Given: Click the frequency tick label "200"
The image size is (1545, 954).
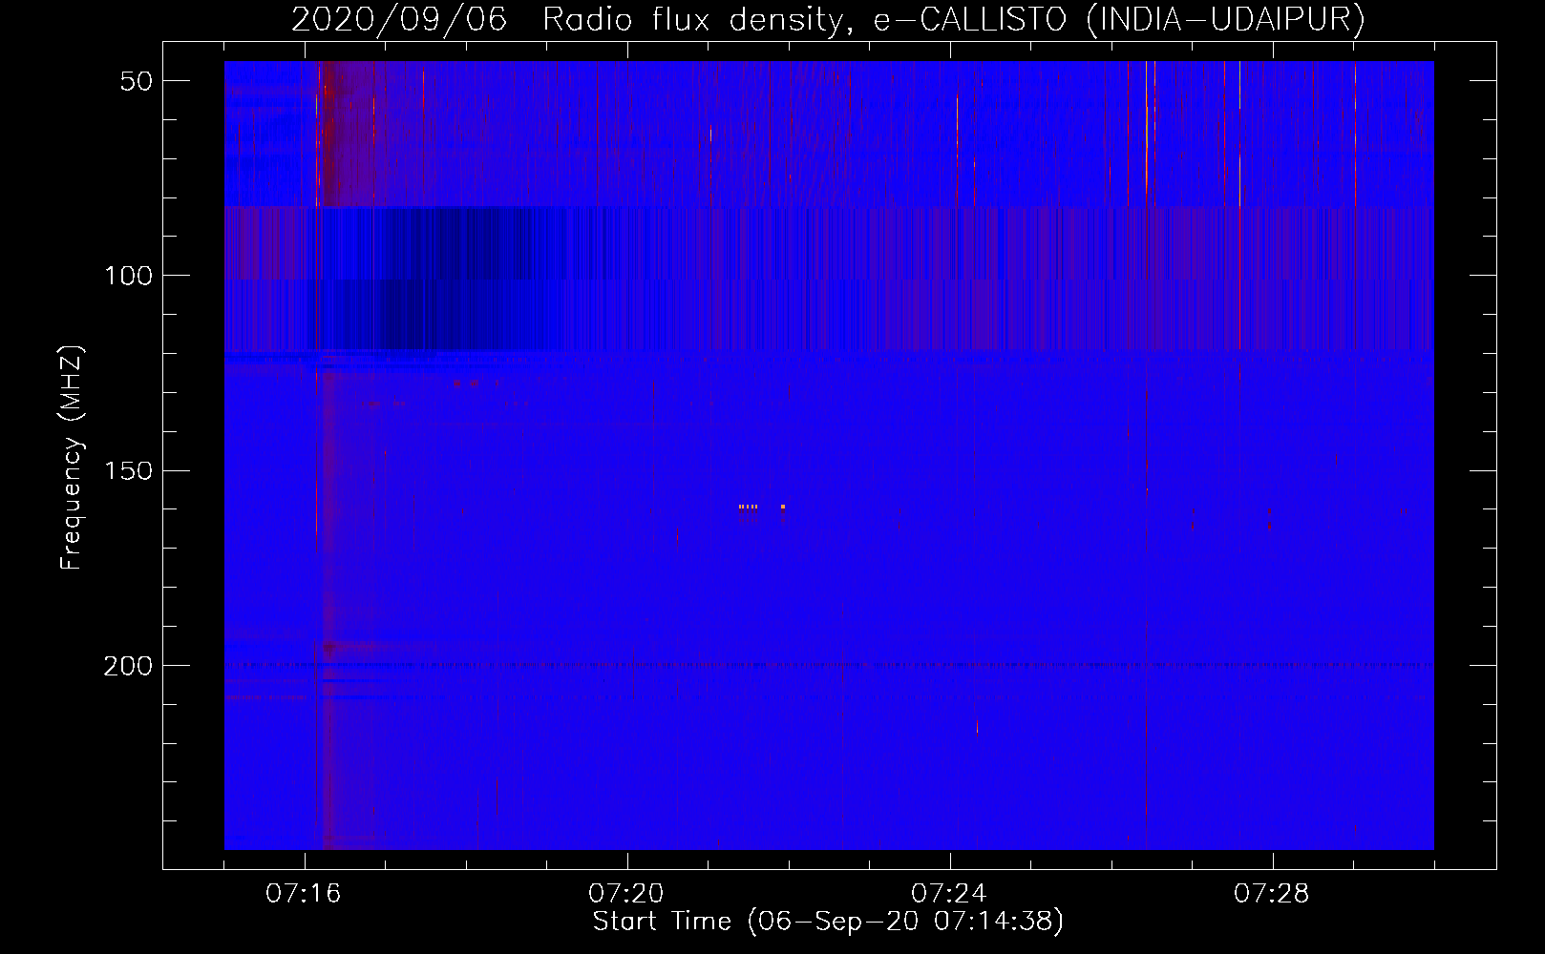Looking at the screenshot, I should coord(128,666).
